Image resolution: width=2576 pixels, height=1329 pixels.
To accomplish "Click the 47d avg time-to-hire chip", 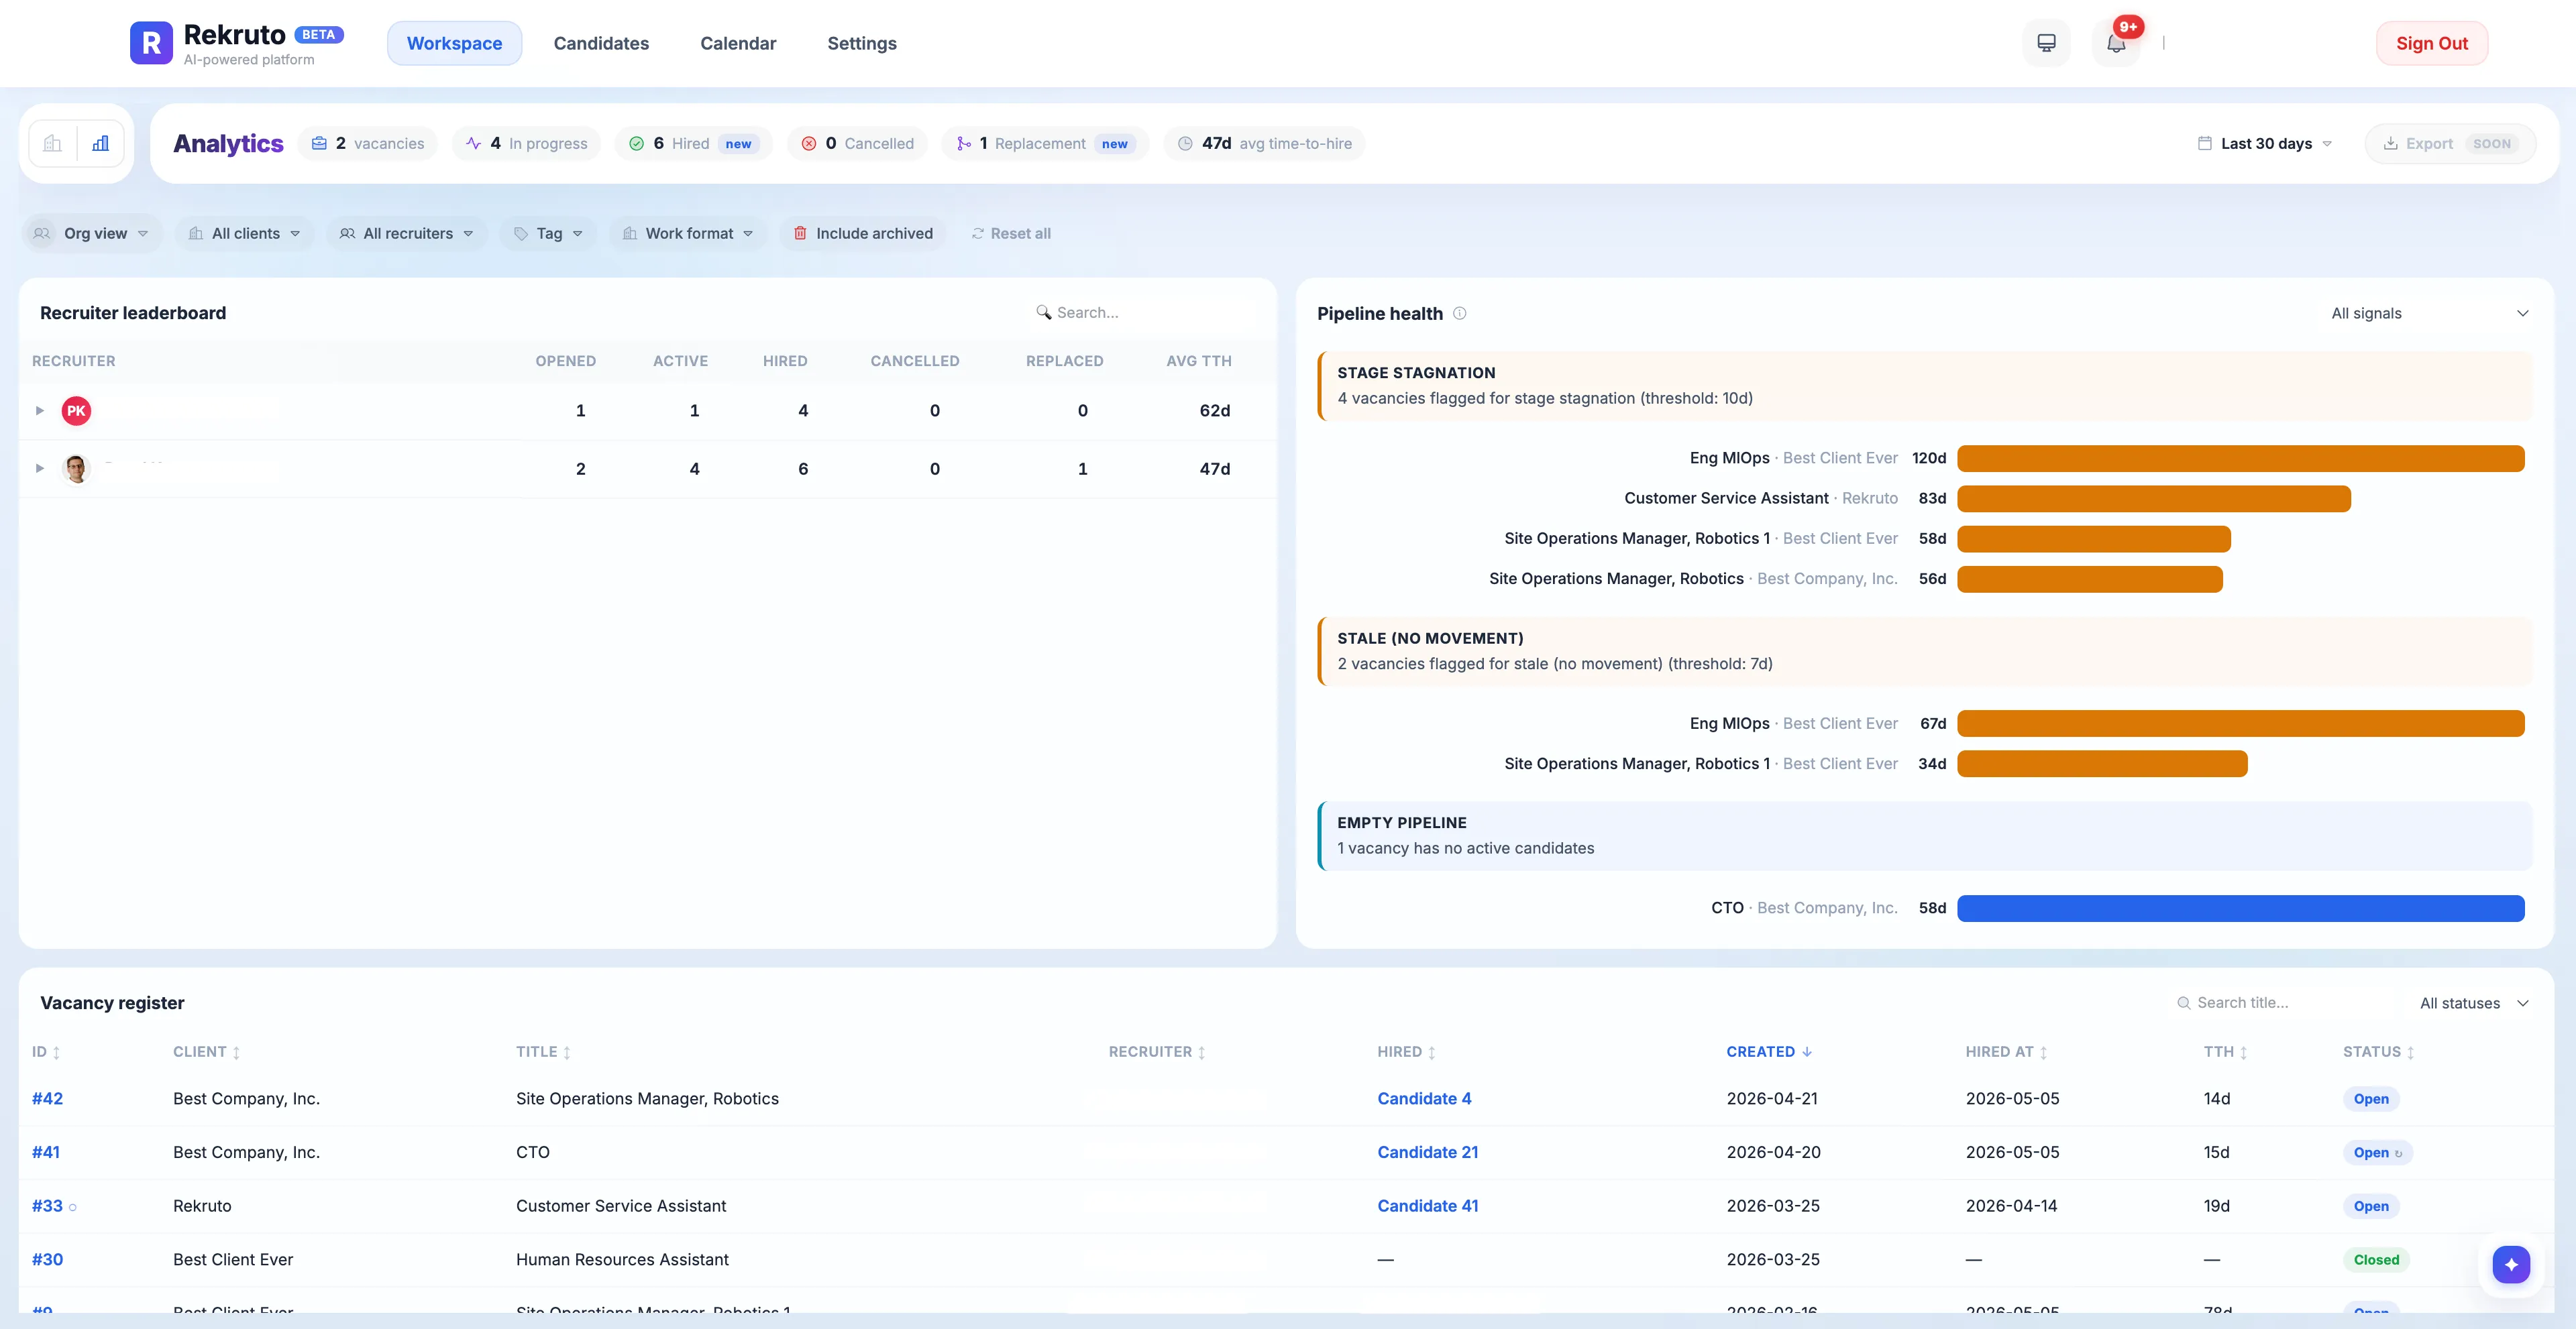I will coord(1265,144).
